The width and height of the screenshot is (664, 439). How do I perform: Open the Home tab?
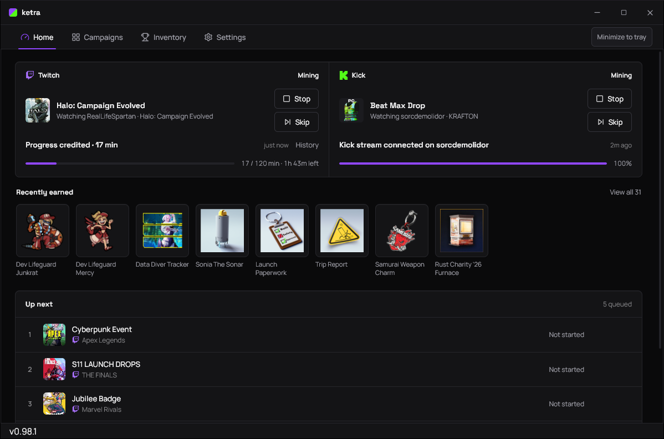(37, 37)
